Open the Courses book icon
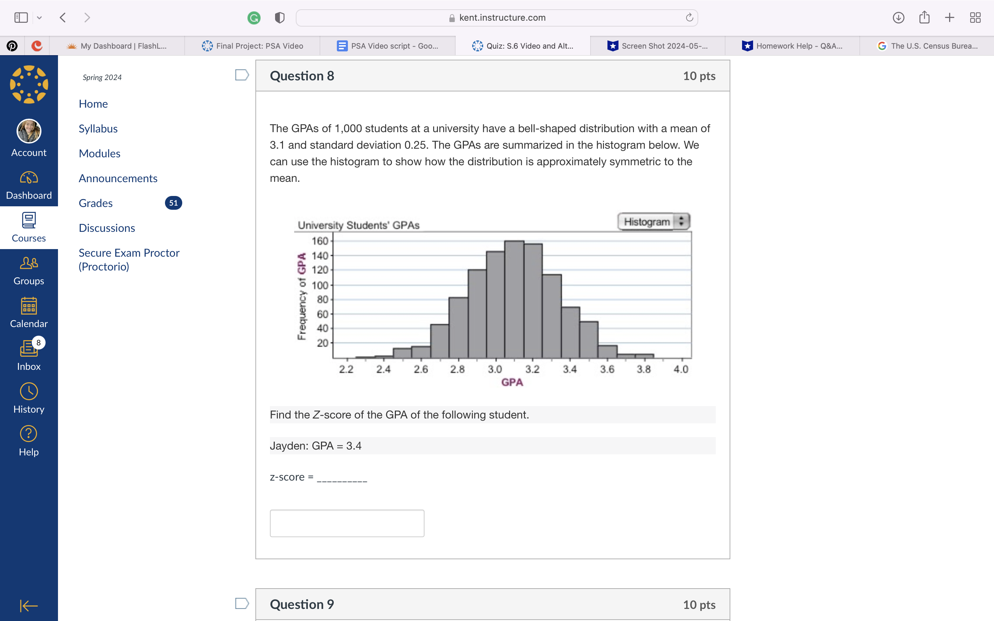Image resolution: width=994 pixels, height=621 pixels. (29, 220)
